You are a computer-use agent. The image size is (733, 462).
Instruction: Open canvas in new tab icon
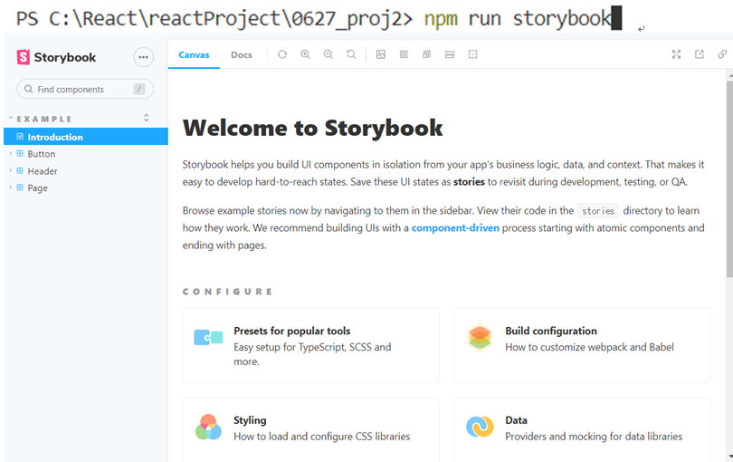[x=700, y=54]
